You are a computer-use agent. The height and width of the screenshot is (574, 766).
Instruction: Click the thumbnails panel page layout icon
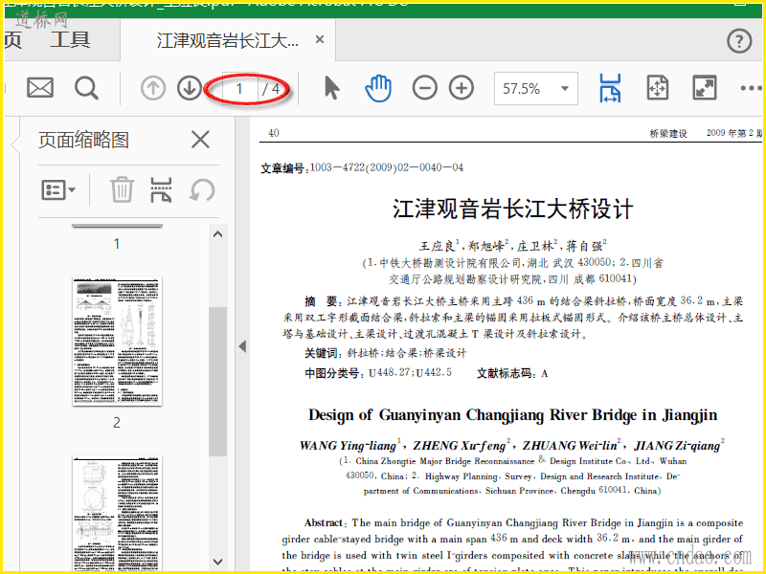(x=161, y=189)
